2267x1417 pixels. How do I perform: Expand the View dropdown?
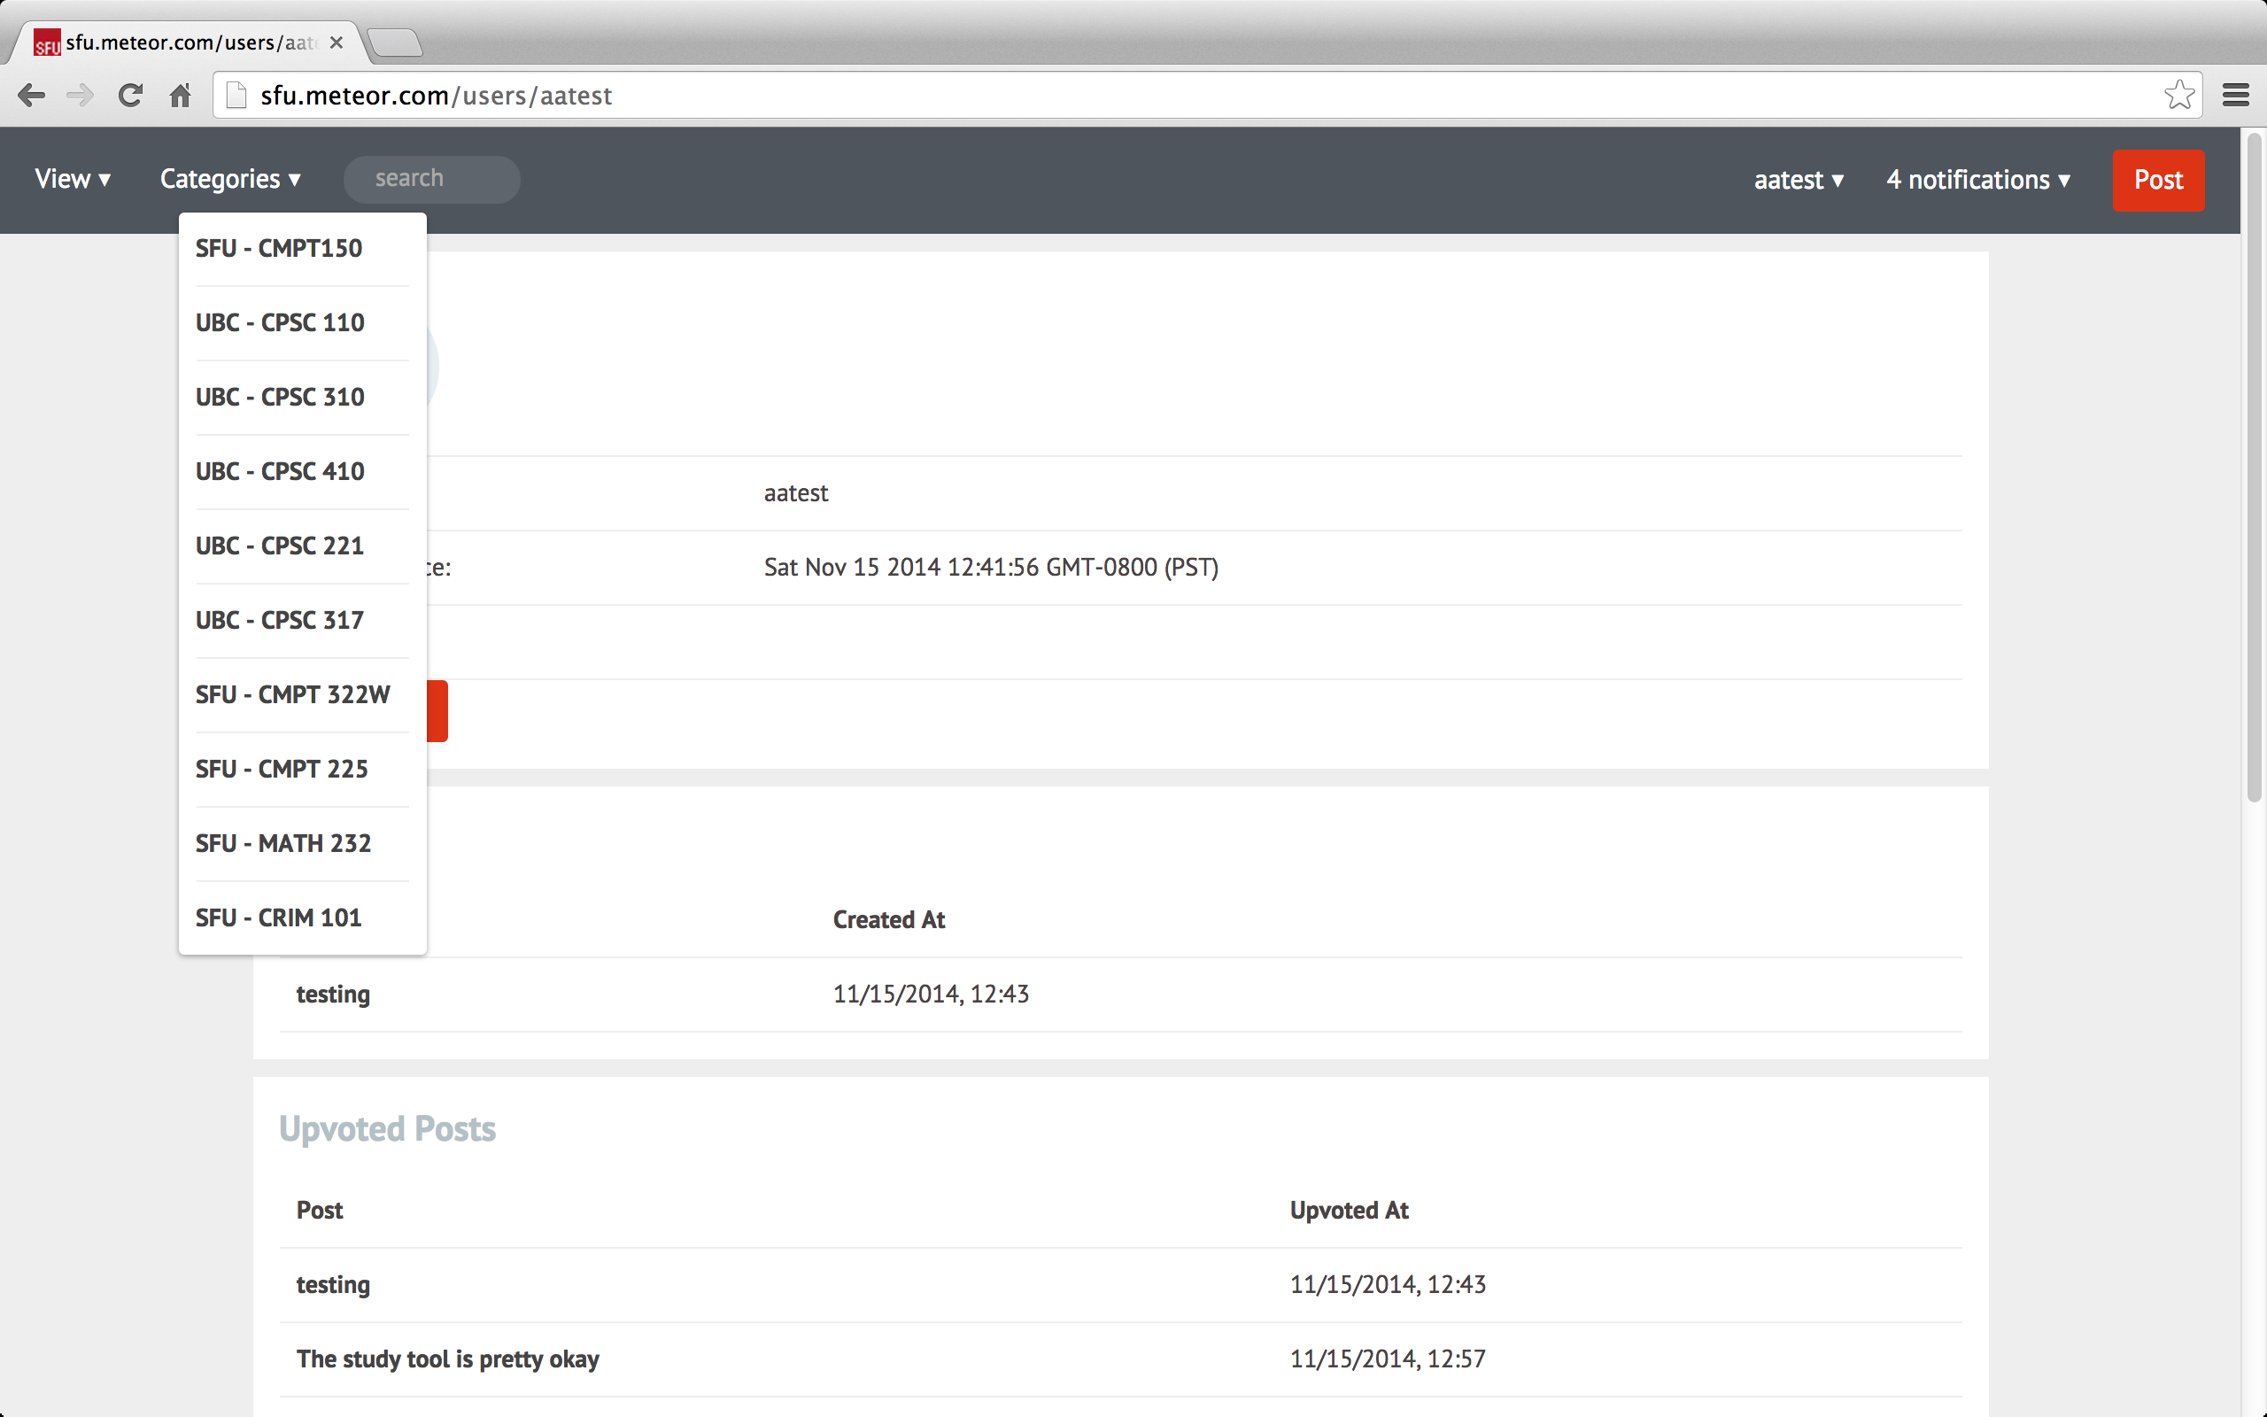pos(72,179)
